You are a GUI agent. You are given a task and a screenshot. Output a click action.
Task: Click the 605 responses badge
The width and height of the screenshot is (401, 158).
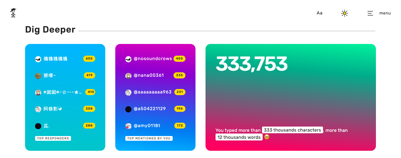coord(89,59)
